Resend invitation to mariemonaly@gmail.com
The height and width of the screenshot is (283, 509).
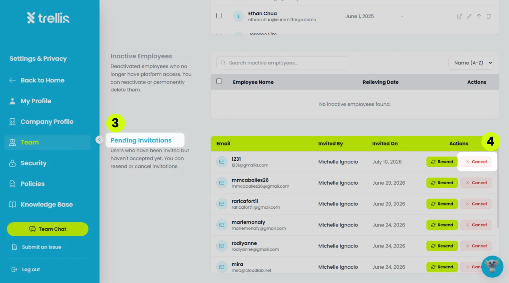pos(442,225)
